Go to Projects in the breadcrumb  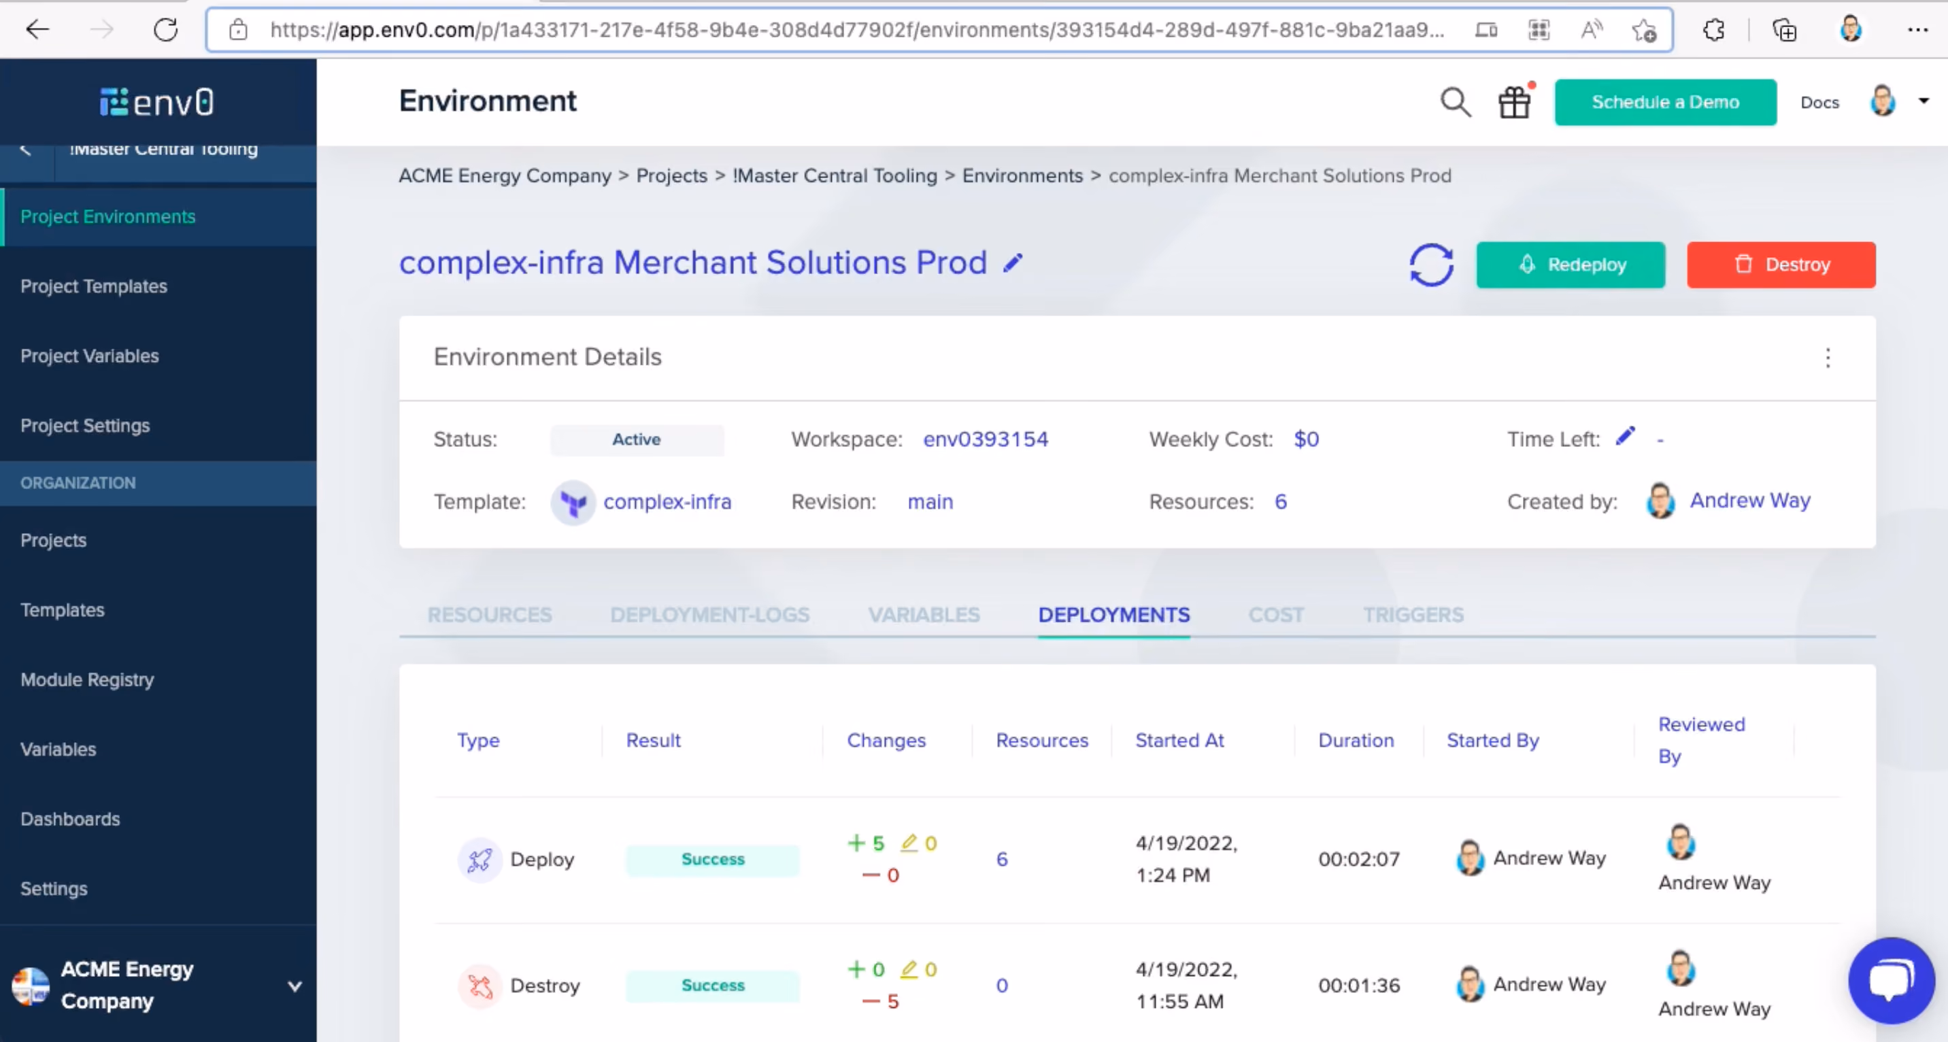click(x=671, y=175)
